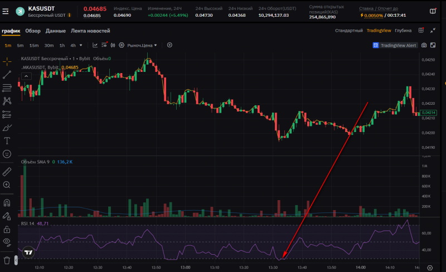Open time axis settings gear icon
This screenshot has height=272, width=446.
(430, 268)
